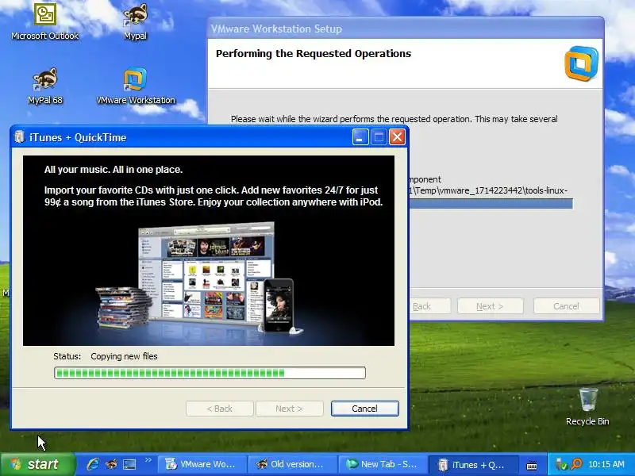Switch to VMware Workstation Setup taskbar button
The image size is (635, 476).
(202, 464)
